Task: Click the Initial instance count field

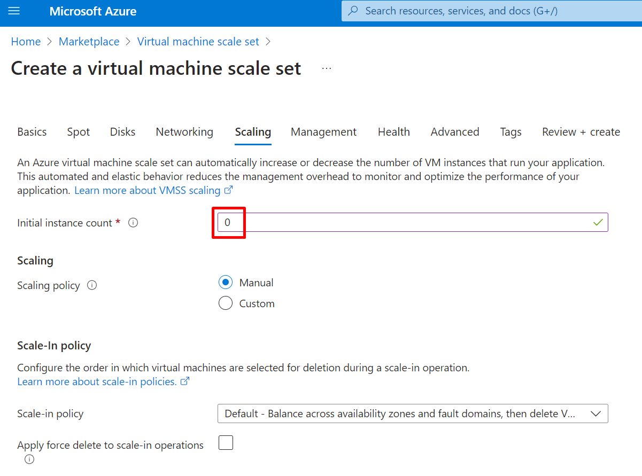Action: tap(412, 223)
